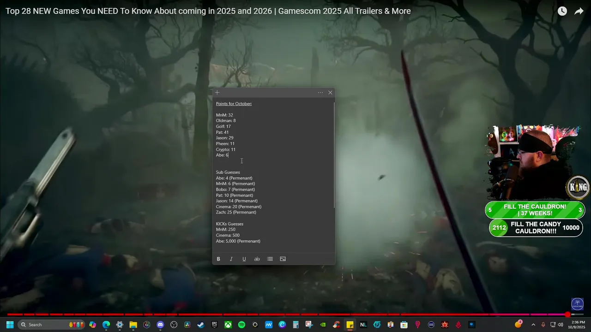Open Discord from the taskbar
Screen dimensions: 591x332
160,325
